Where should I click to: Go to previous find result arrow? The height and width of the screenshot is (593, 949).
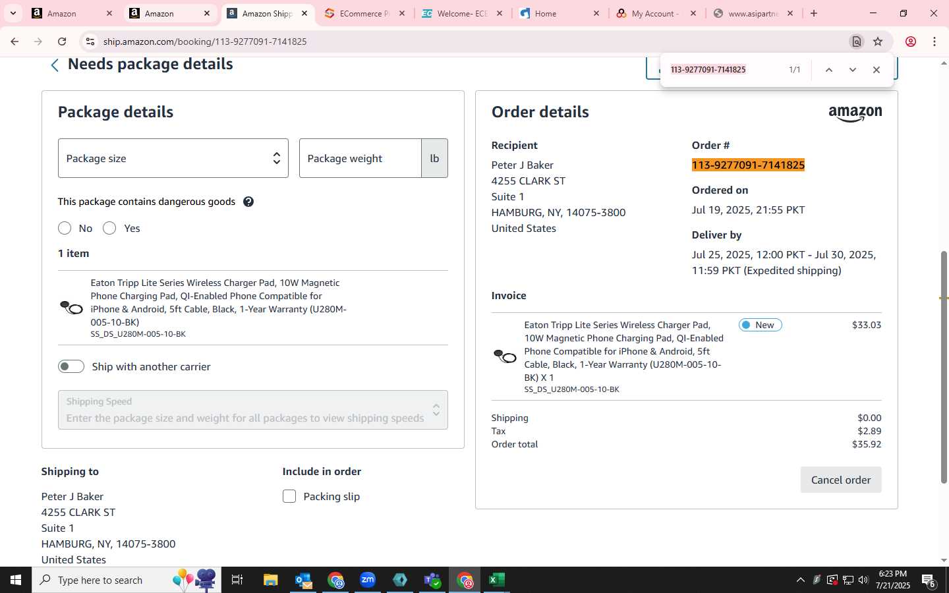829,70
